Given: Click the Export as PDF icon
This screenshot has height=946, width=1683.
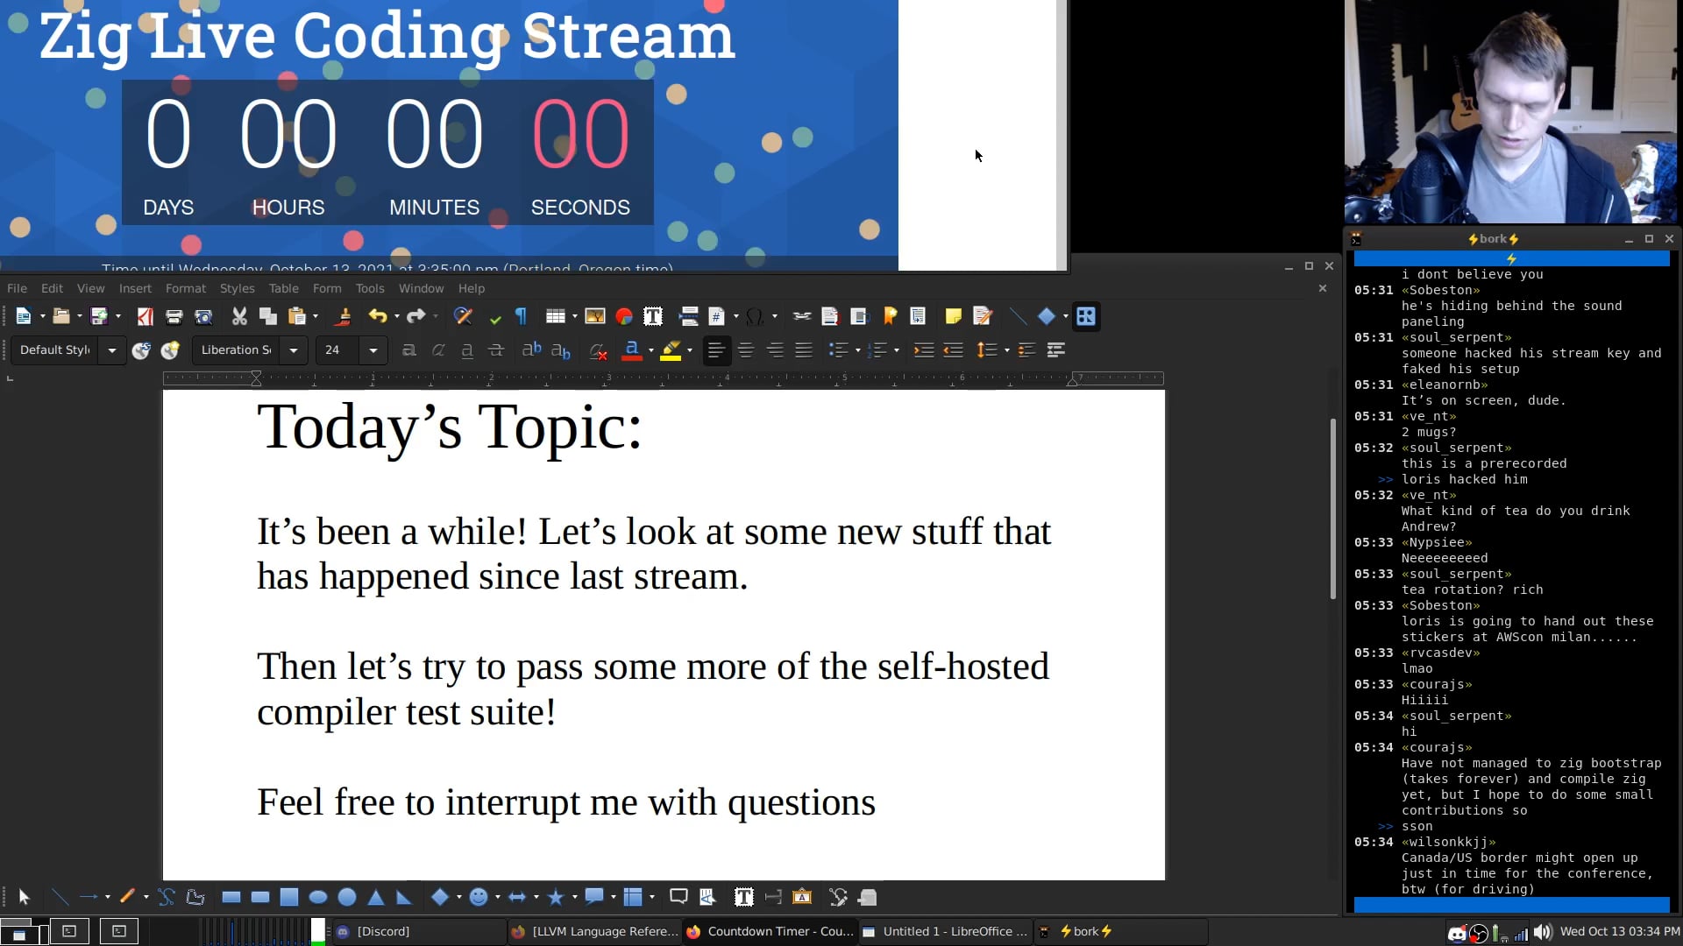Looking at the screenshot, I should click(x=146, y=317).
